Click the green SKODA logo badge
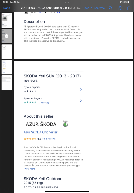This screenshot has width=134, height=193. click(x=65, y=124)
